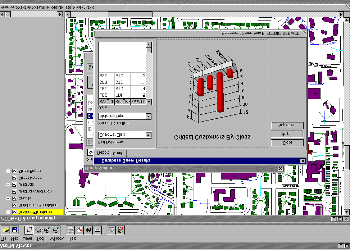Uncheck the Buildings layer checkbox
Viewport: 350px width, 250px height.
[x=14, y=185]
